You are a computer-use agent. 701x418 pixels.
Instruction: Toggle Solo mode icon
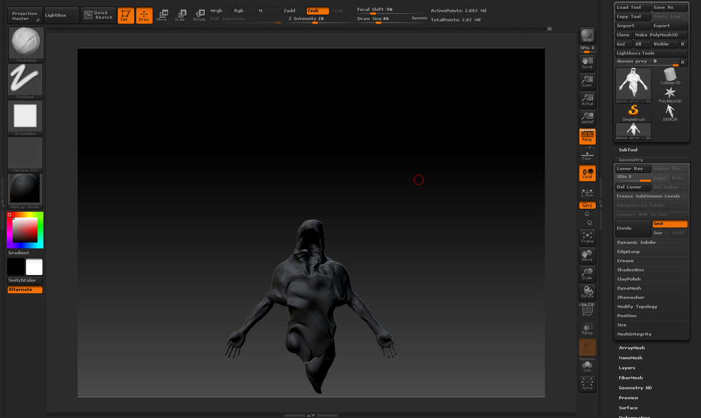587,366
